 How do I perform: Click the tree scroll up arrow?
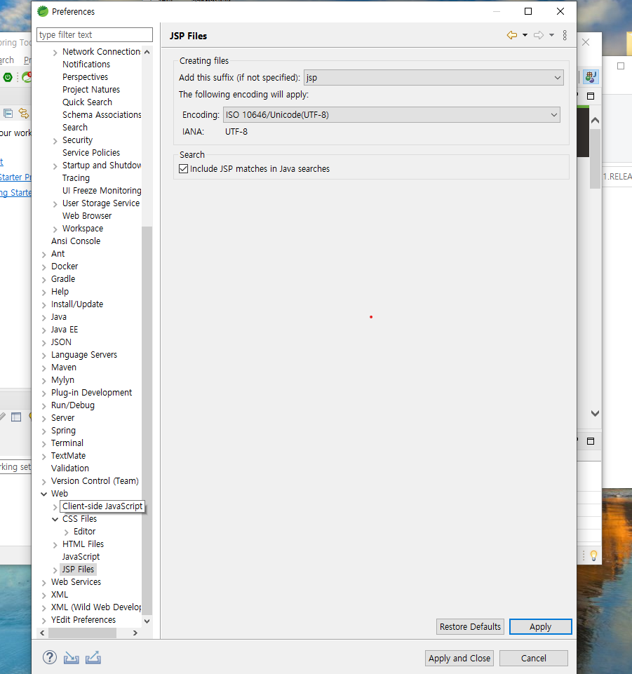[147, 52]
